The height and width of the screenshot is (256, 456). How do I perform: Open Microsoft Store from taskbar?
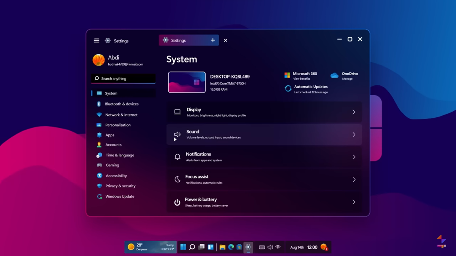(239, 247)
